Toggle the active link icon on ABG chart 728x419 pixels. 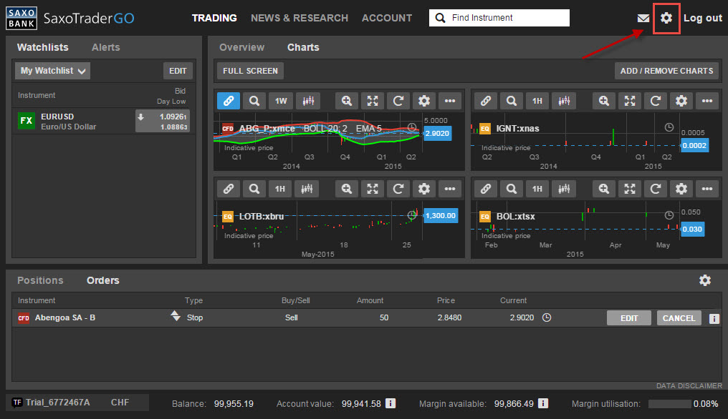tap(228, 101)
